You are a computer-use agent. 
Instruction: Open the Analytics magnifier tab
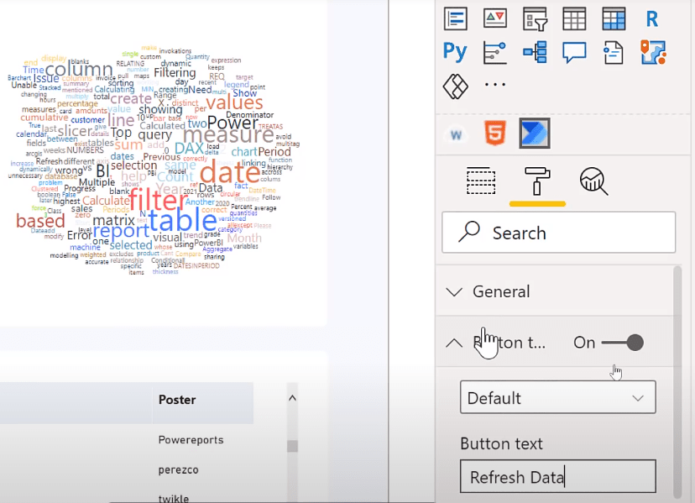[x=593, y=181]
